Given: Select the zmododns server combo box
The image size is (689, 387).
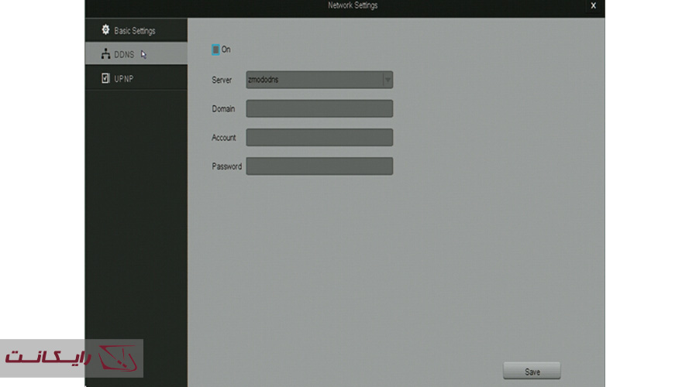Looking at the screenshot, I should (314, 80).
